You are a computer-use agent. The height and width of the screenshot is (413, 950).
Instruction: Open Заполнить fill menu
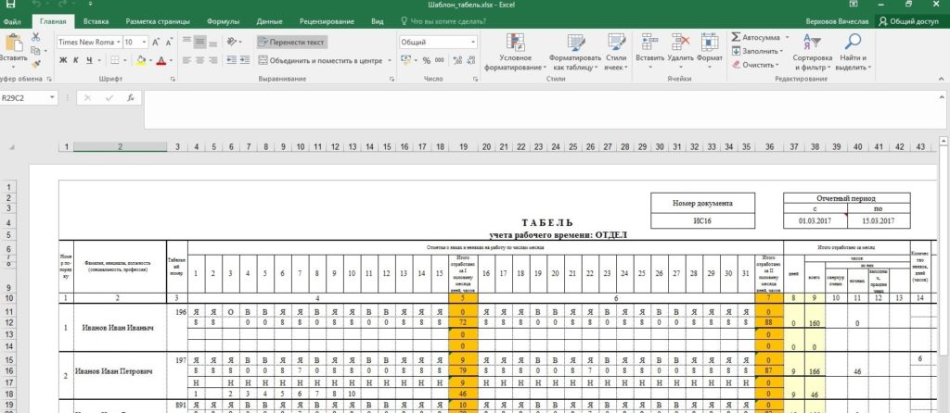pyautogui.click(x=757, y=52)
